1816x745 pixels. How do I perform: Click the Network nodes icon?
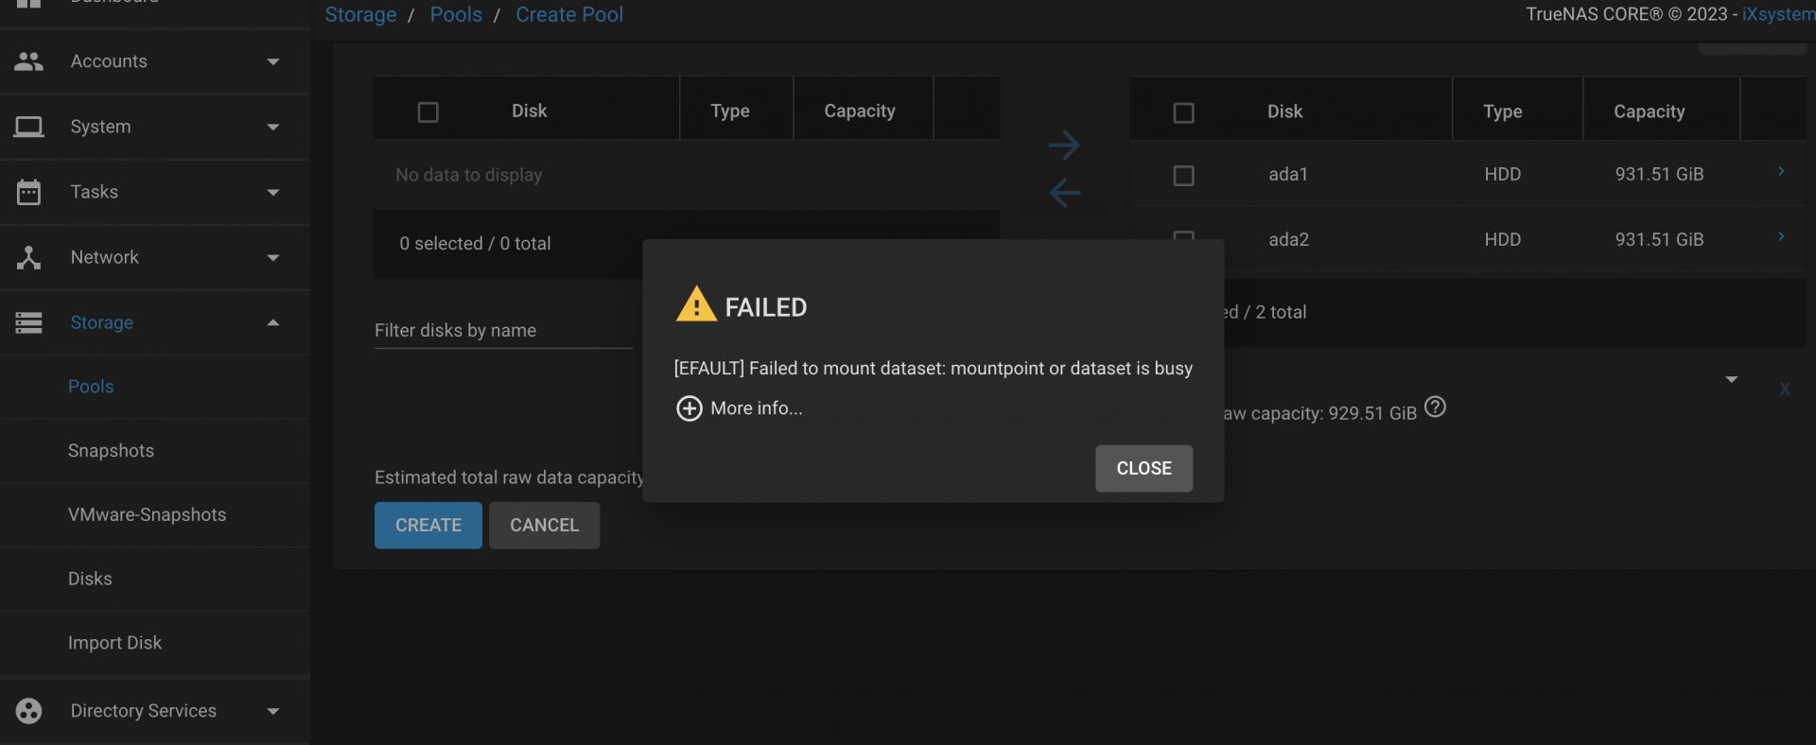[x=28, y=257]
